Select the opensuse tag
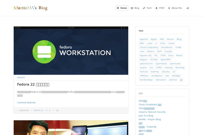The height and width of the screenshot is (135, 203). pyautogui.click(x=175, y=63)
